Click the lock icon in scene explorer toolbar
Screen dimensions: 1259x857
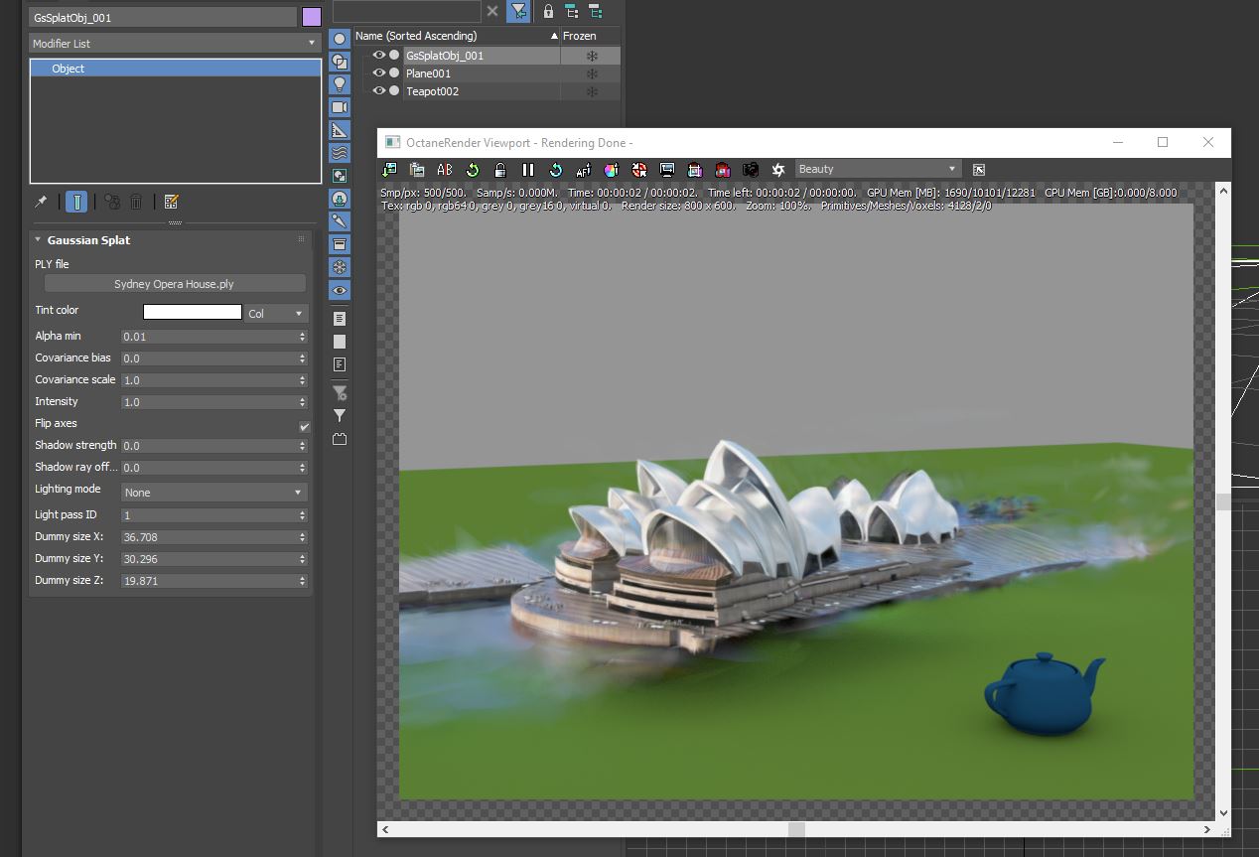[548, 11]
